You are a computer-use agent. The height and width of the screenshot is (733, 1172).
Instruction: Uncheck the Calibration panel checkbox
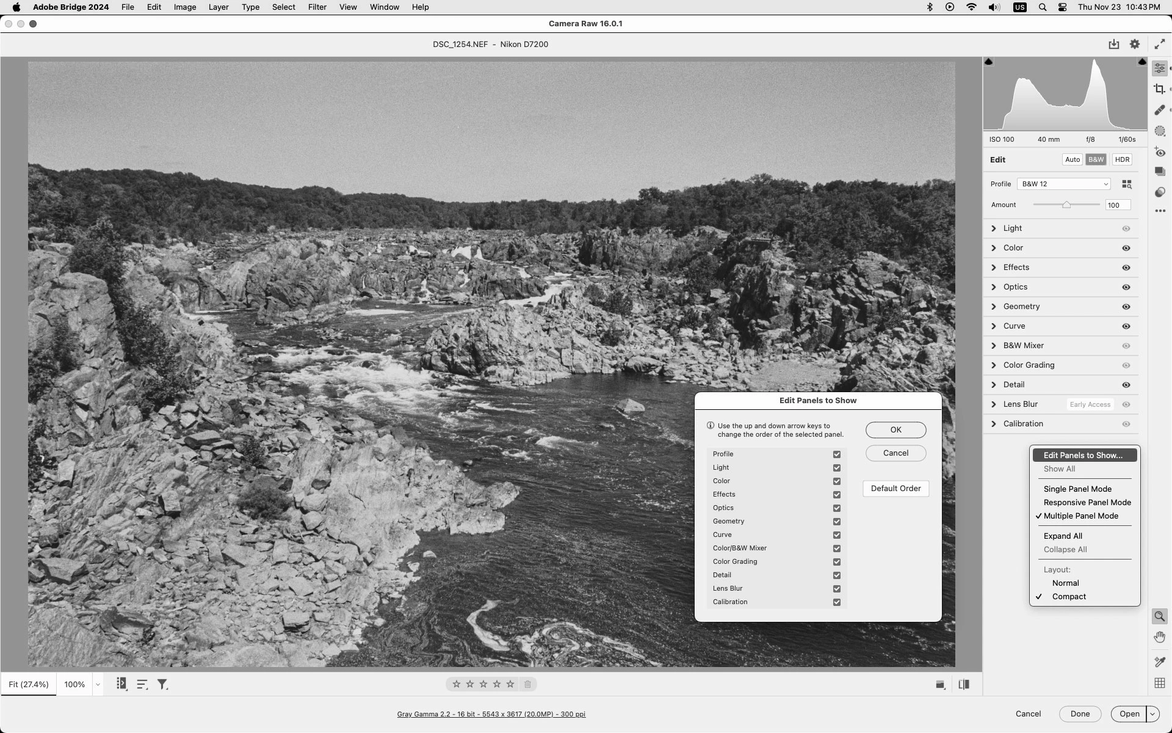coord(836,602)
